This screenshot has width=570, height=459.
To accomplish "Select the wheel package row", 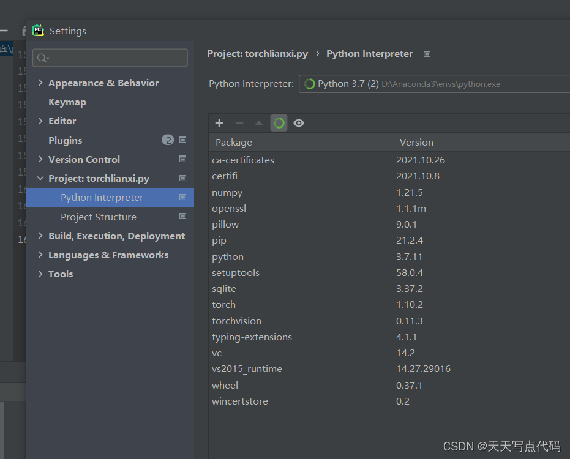I will [x=389, y=385].
